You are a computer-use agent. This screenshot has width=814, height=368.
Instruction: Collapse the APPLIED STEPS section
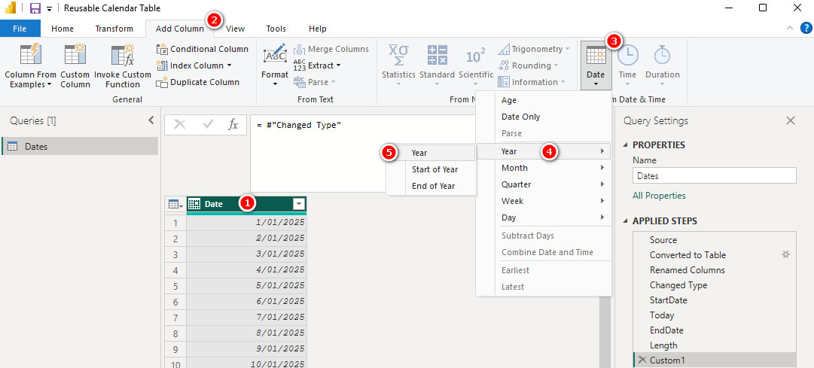(624, 221)
